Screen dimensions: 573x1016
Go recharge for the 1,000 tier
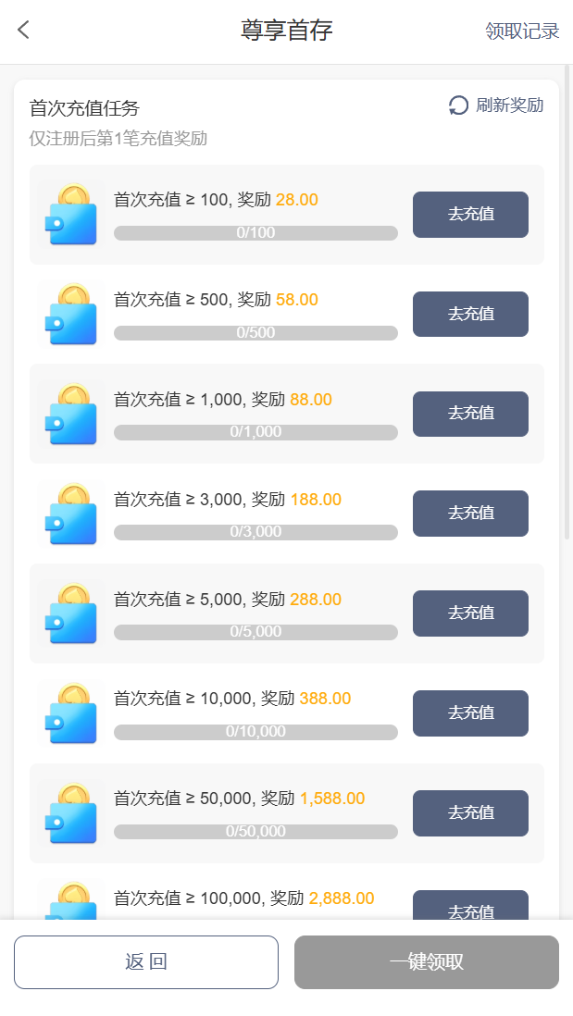[x=470, y=414]
